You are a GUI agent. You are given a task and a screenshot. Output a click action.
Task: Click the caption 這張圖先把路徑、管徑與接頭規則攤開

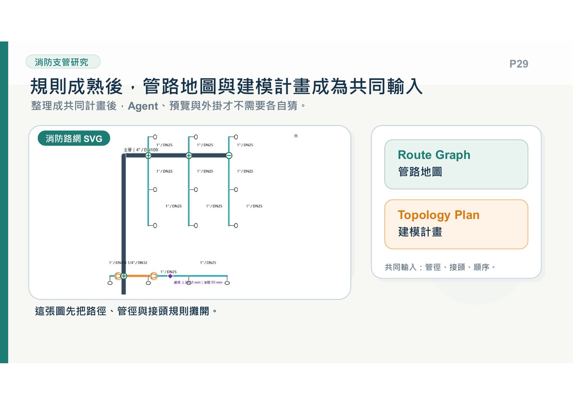pyautogui.click(x=126, y=311)
